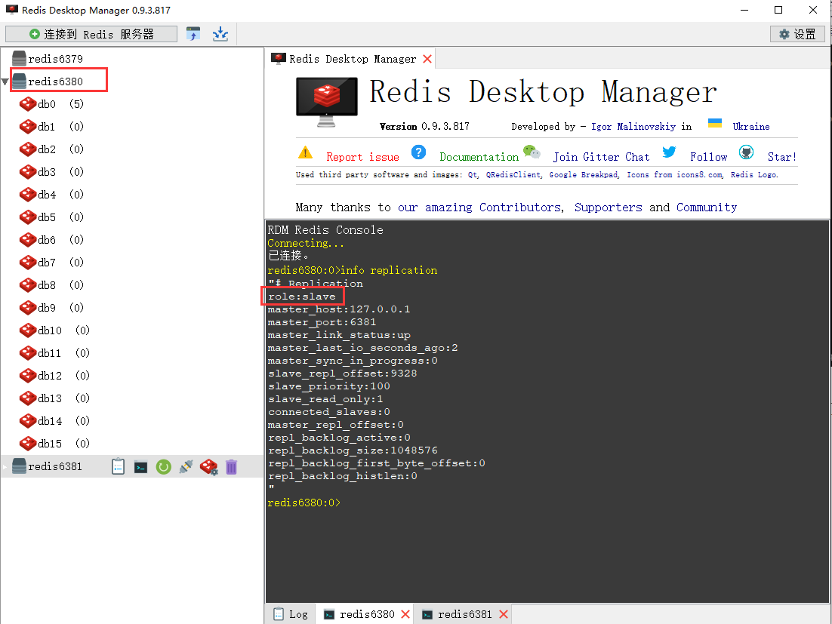The width and height of the screenshot is (832, 624).
Task: Click the db0 database icon
Action: pos(28,104)
